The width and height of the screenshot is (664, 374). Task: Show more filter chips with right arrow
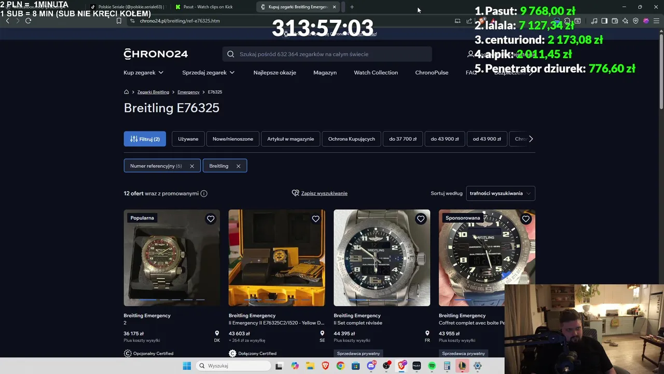click(x=531, y=139)
